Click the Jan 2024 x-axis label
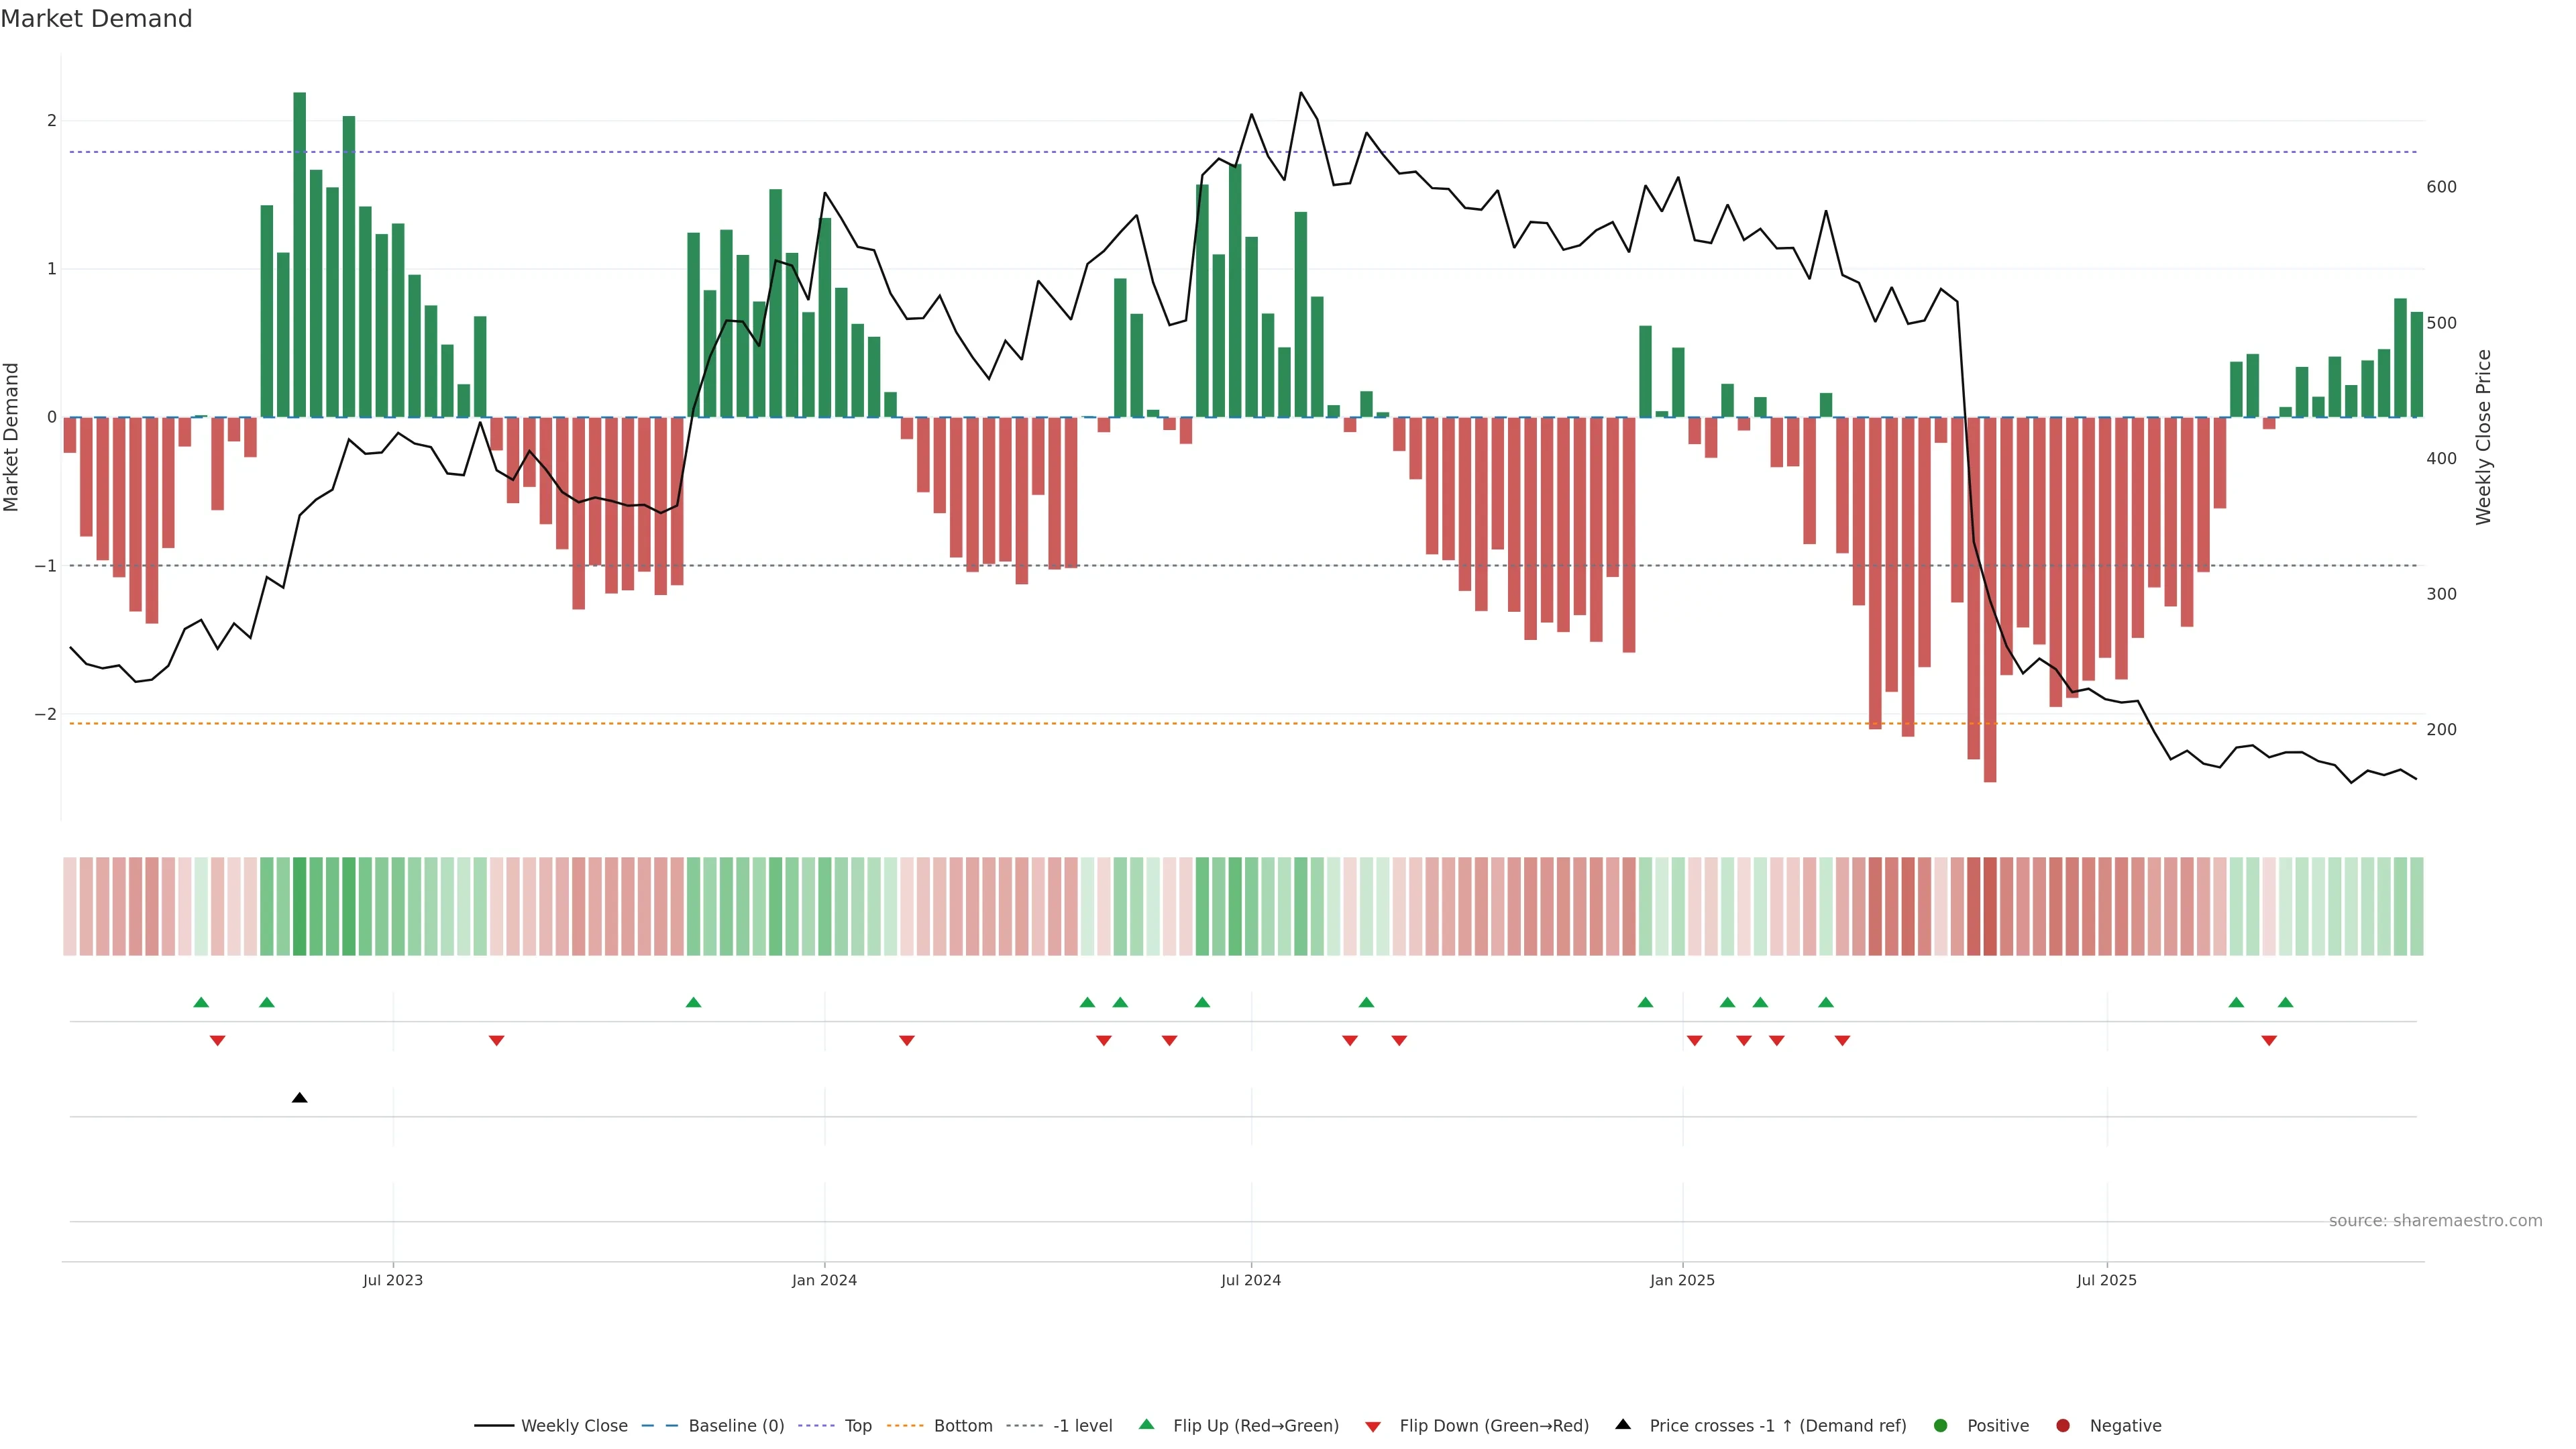The image size is (2576, 1449). [824, 1280]
